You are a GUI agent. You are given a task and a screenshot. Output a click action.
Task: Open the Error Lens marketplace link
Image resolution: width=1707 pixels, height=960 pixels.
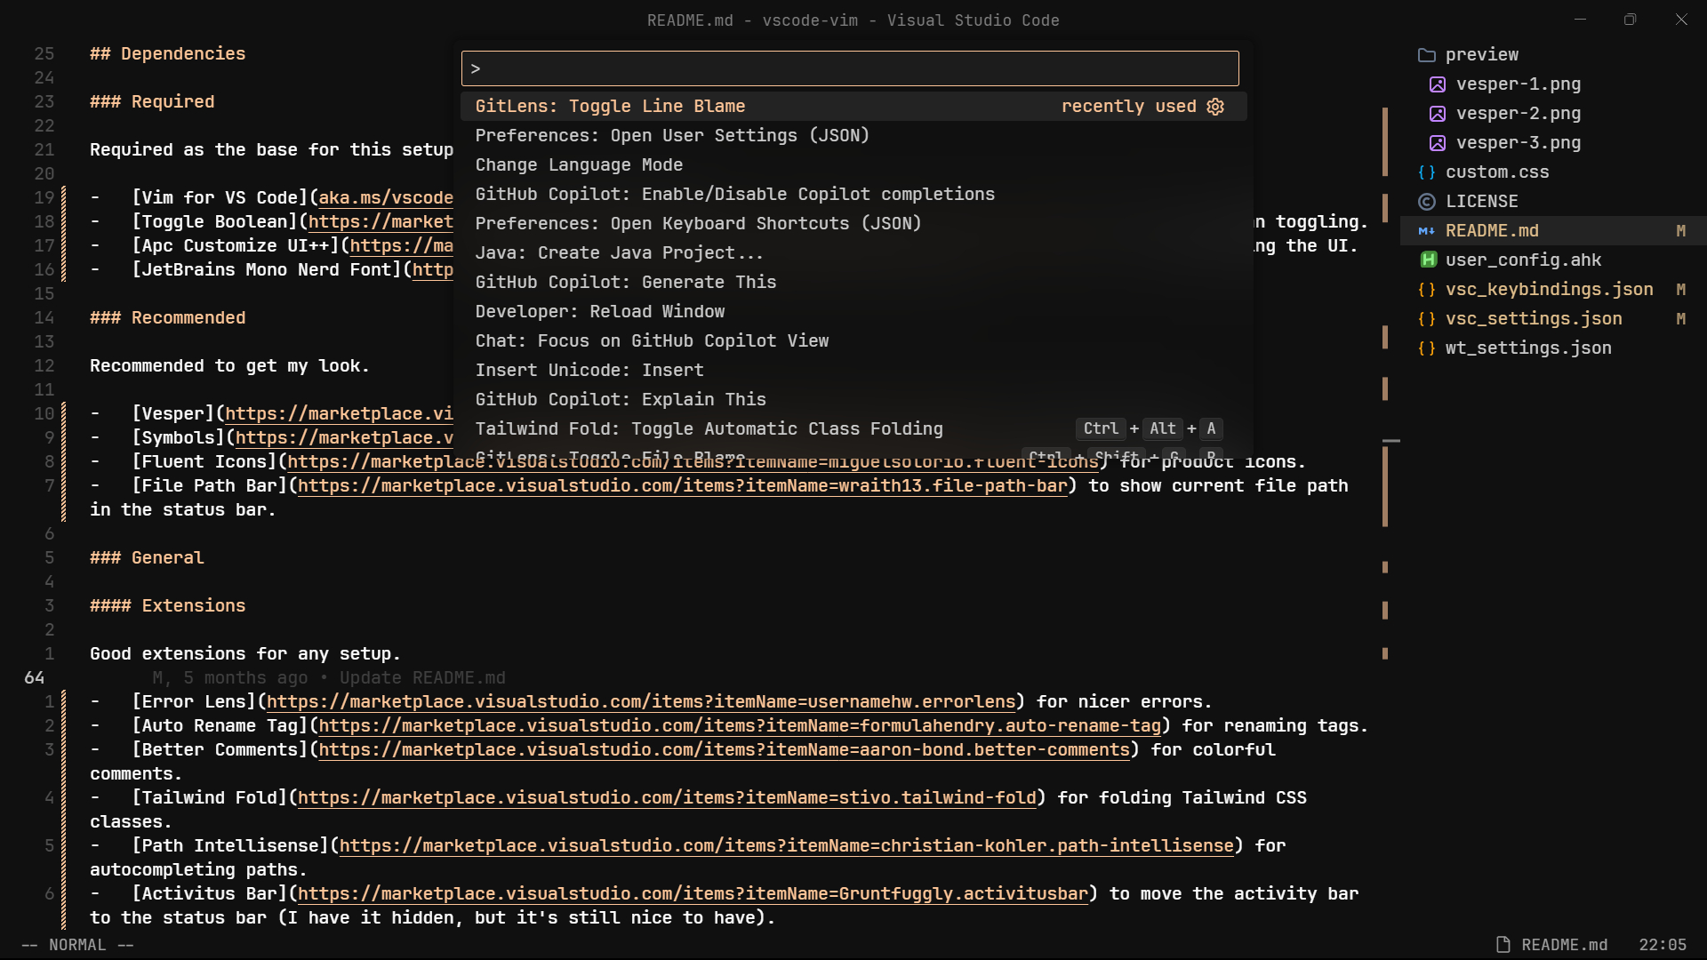point(641,702)
